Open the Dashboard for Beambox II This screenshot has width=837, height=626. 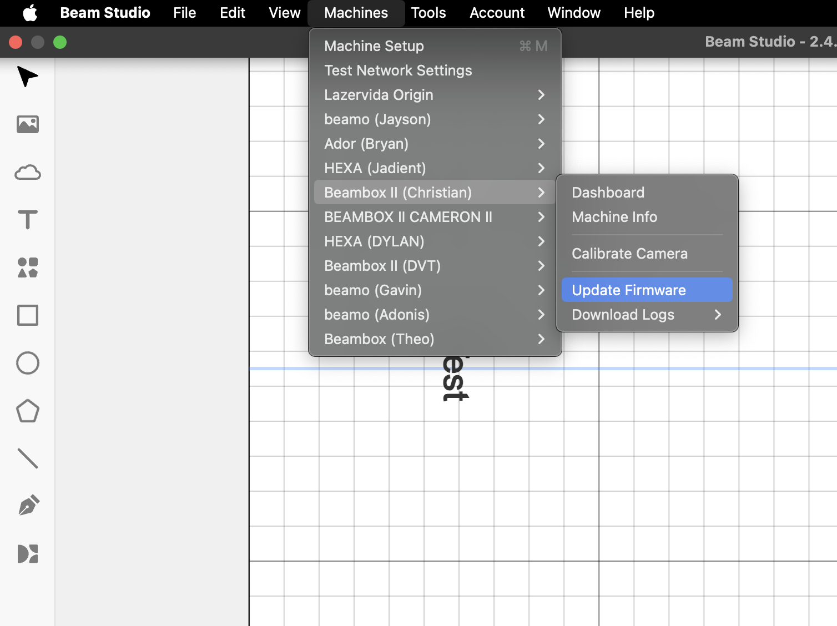pyautogui.click(x=647, y=193)
